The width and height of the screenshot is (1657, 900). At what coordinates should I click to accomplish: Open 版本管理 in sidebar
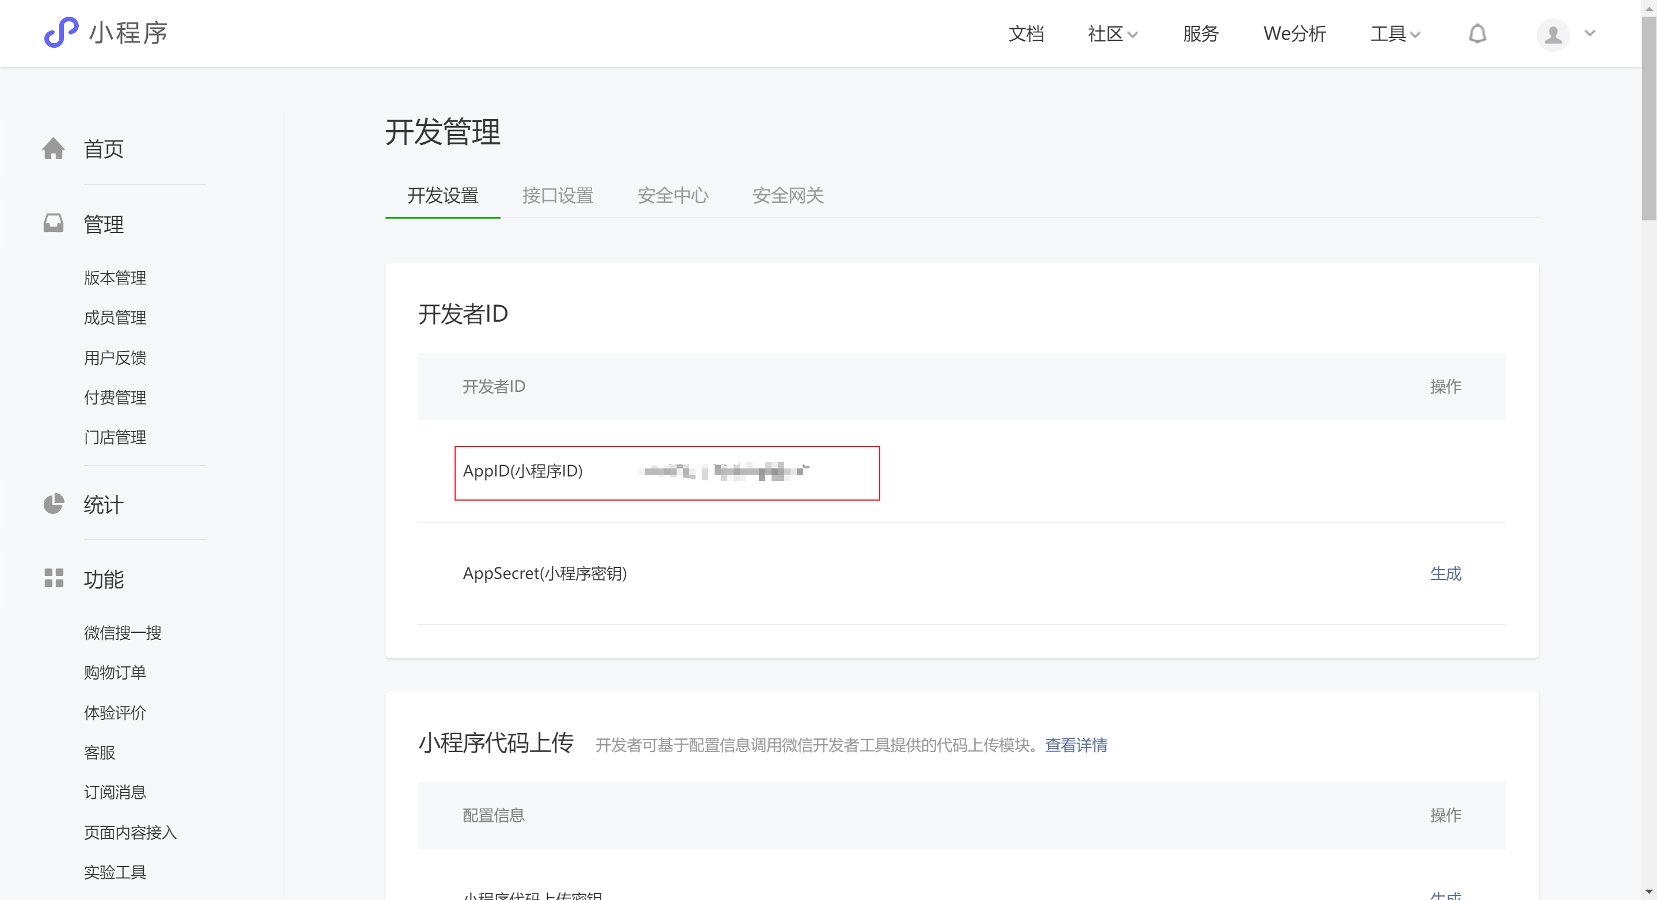[x=115, y=278]
